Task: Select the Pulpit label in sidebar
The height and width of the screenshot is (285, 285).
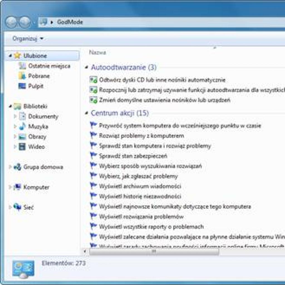Action: tap(36, 86)
